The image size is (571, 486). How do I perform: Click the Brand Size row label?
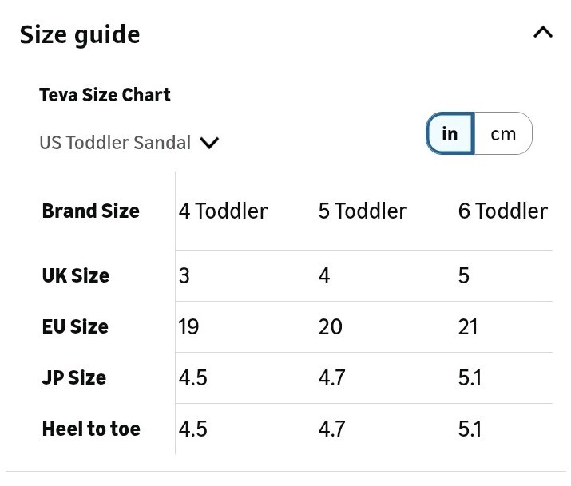pos(91,211)
